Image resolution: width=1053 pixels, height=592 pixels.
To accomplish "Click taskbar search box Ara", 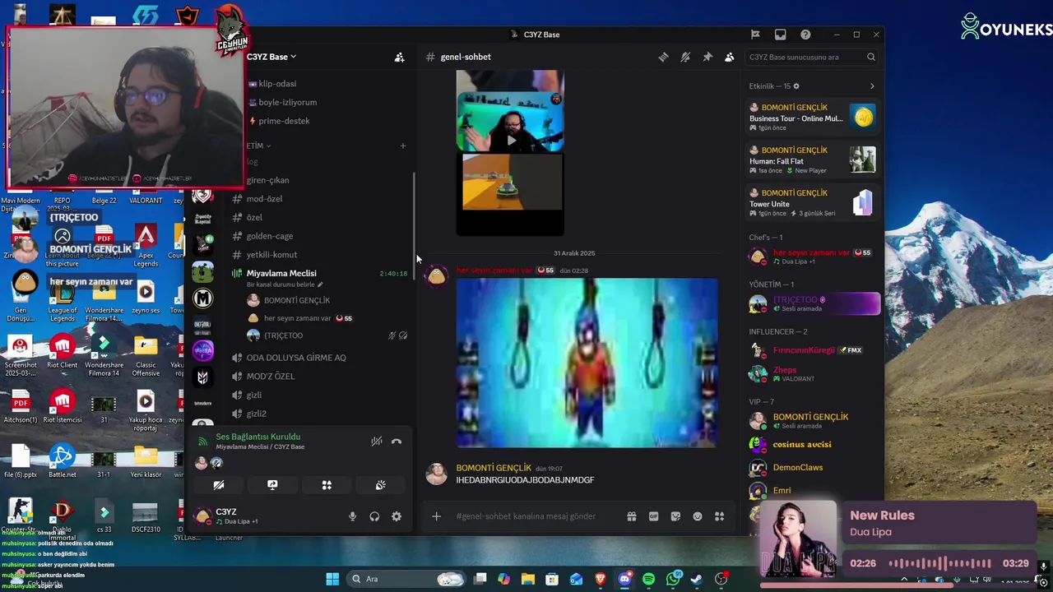I will 406,579.
